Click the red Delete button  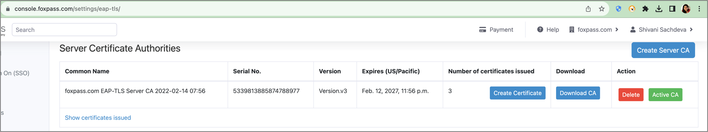pyautogui.click(x=631, y=95)
